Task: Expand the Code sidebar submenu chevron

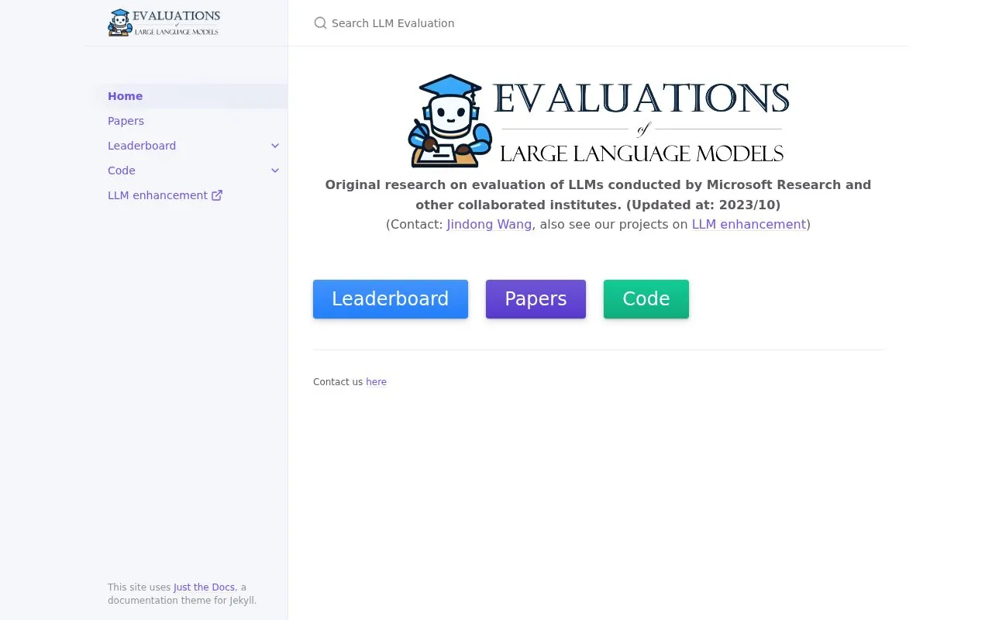Action: [x=275, y=170]
